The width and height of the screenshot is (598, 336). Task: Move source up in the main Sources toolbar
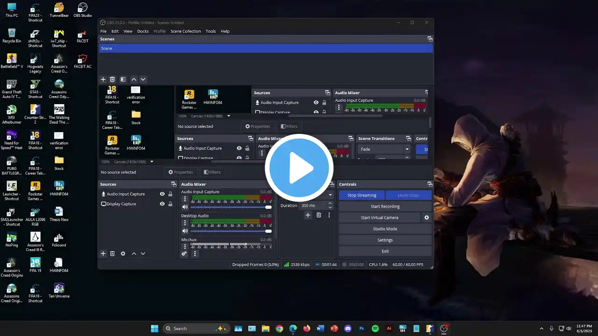point(134,253)
